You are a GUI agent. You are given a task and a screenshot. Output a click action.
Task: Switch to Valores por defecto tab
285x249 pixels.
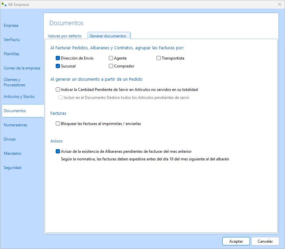[65, 36]
